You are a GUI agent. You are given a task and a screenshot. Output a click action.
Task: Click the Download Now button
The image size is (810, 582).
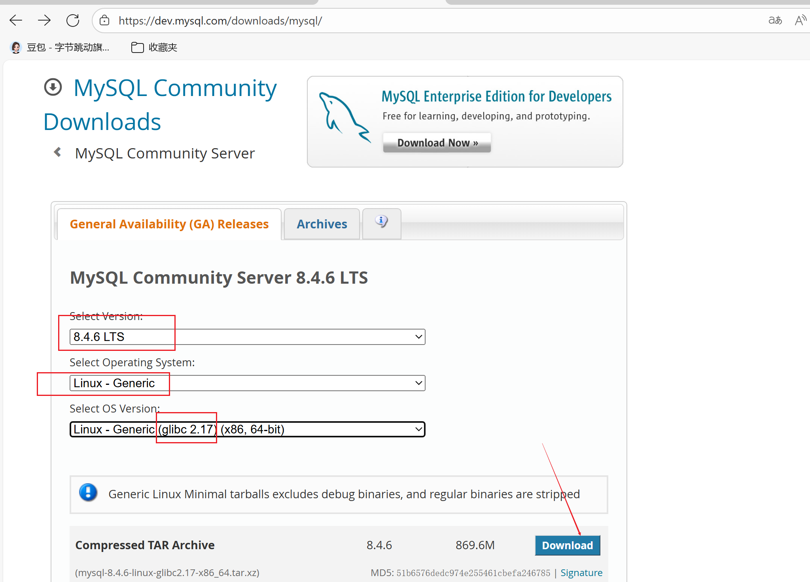(x=437, y=143)
